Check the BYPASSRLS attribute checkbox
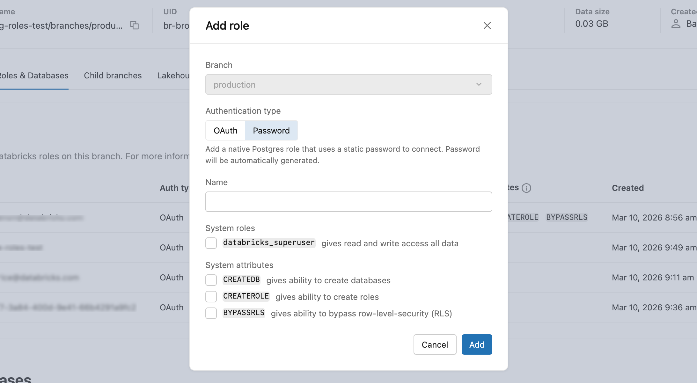 pos(211,313)
